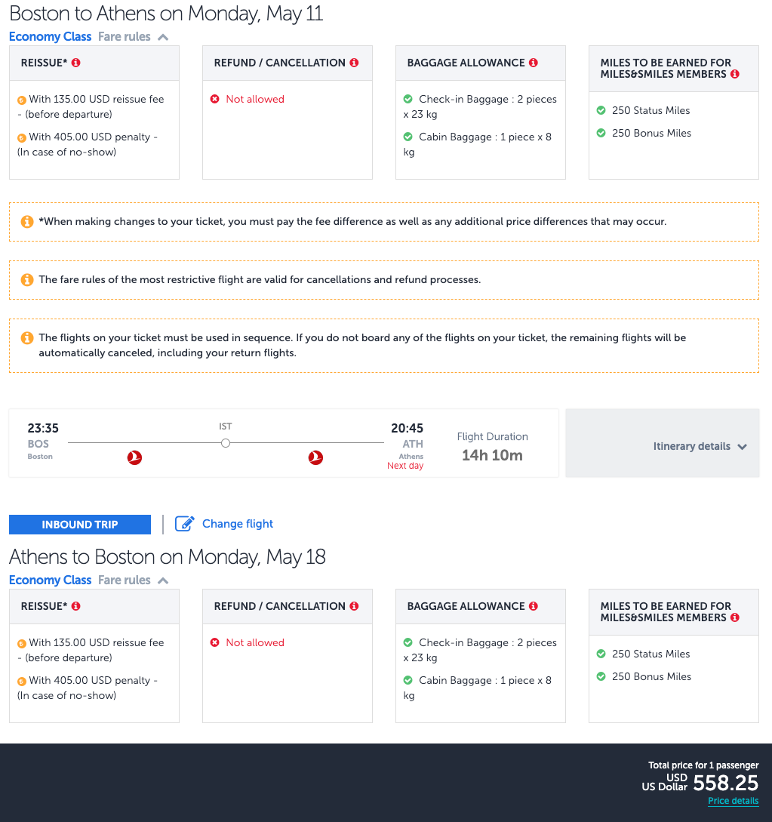Select the INBOUND TRIP tab

pos(80,525)
